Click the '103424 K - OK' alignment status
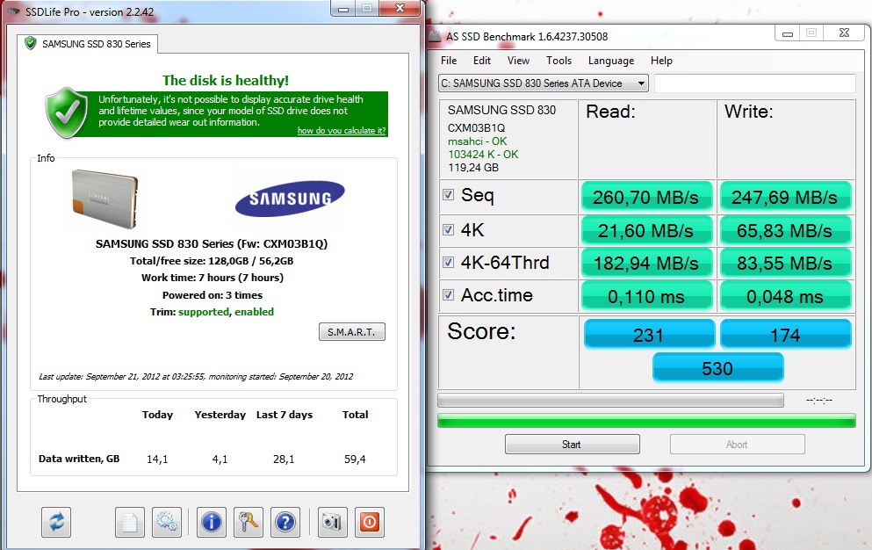Image resolution: width=872 pixels, height=550 pixels. 483,155
